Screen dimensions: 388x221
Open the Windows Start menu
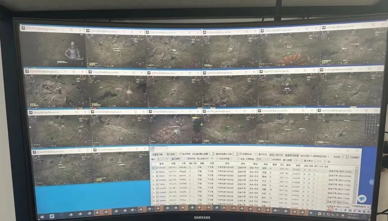tap(42, 217)
